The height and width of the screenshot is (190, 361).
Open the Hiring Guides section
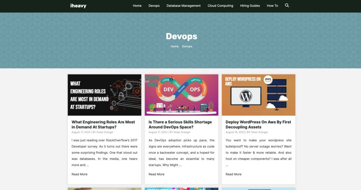tap(250, 5)
